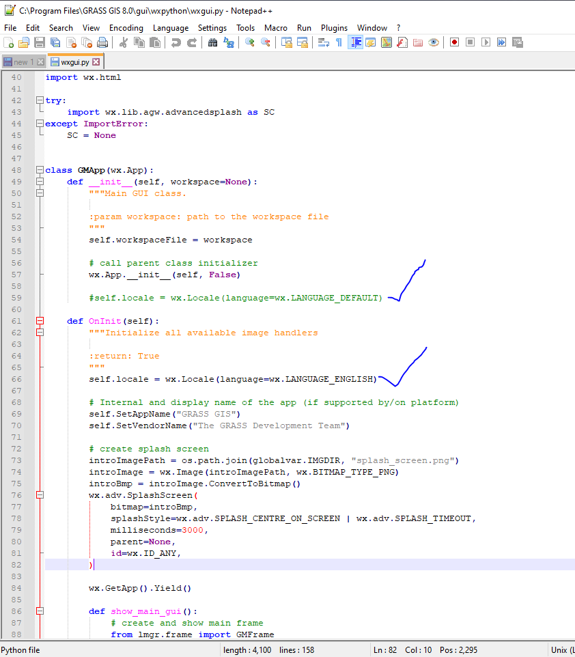575x657 pixels.
Task: Click the Close All toolbar icon
Action: (87, 42)
